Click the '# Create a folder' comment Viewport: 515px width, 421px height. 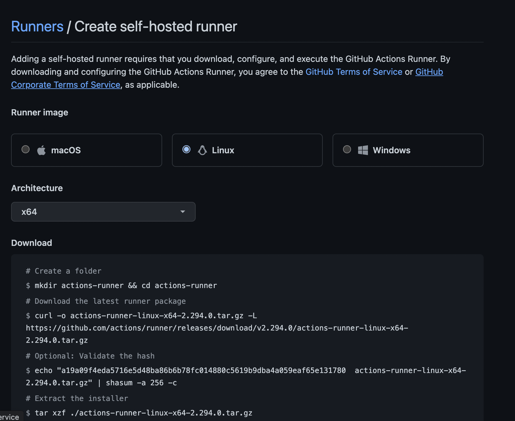[x=64, y=271]
